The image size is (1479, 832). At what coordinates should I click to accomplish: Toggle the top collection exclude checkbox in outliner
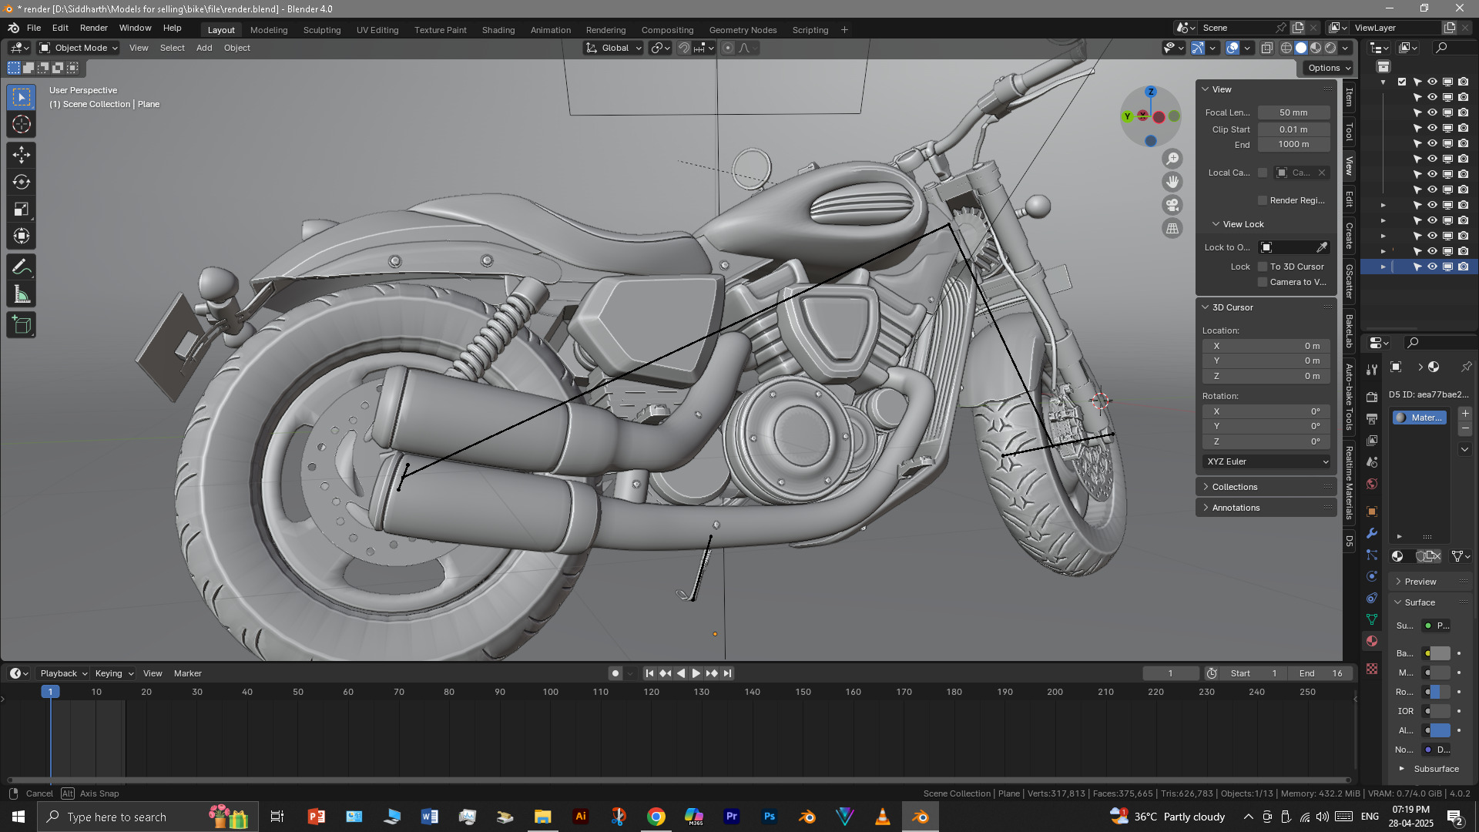tap(1402, 82)
